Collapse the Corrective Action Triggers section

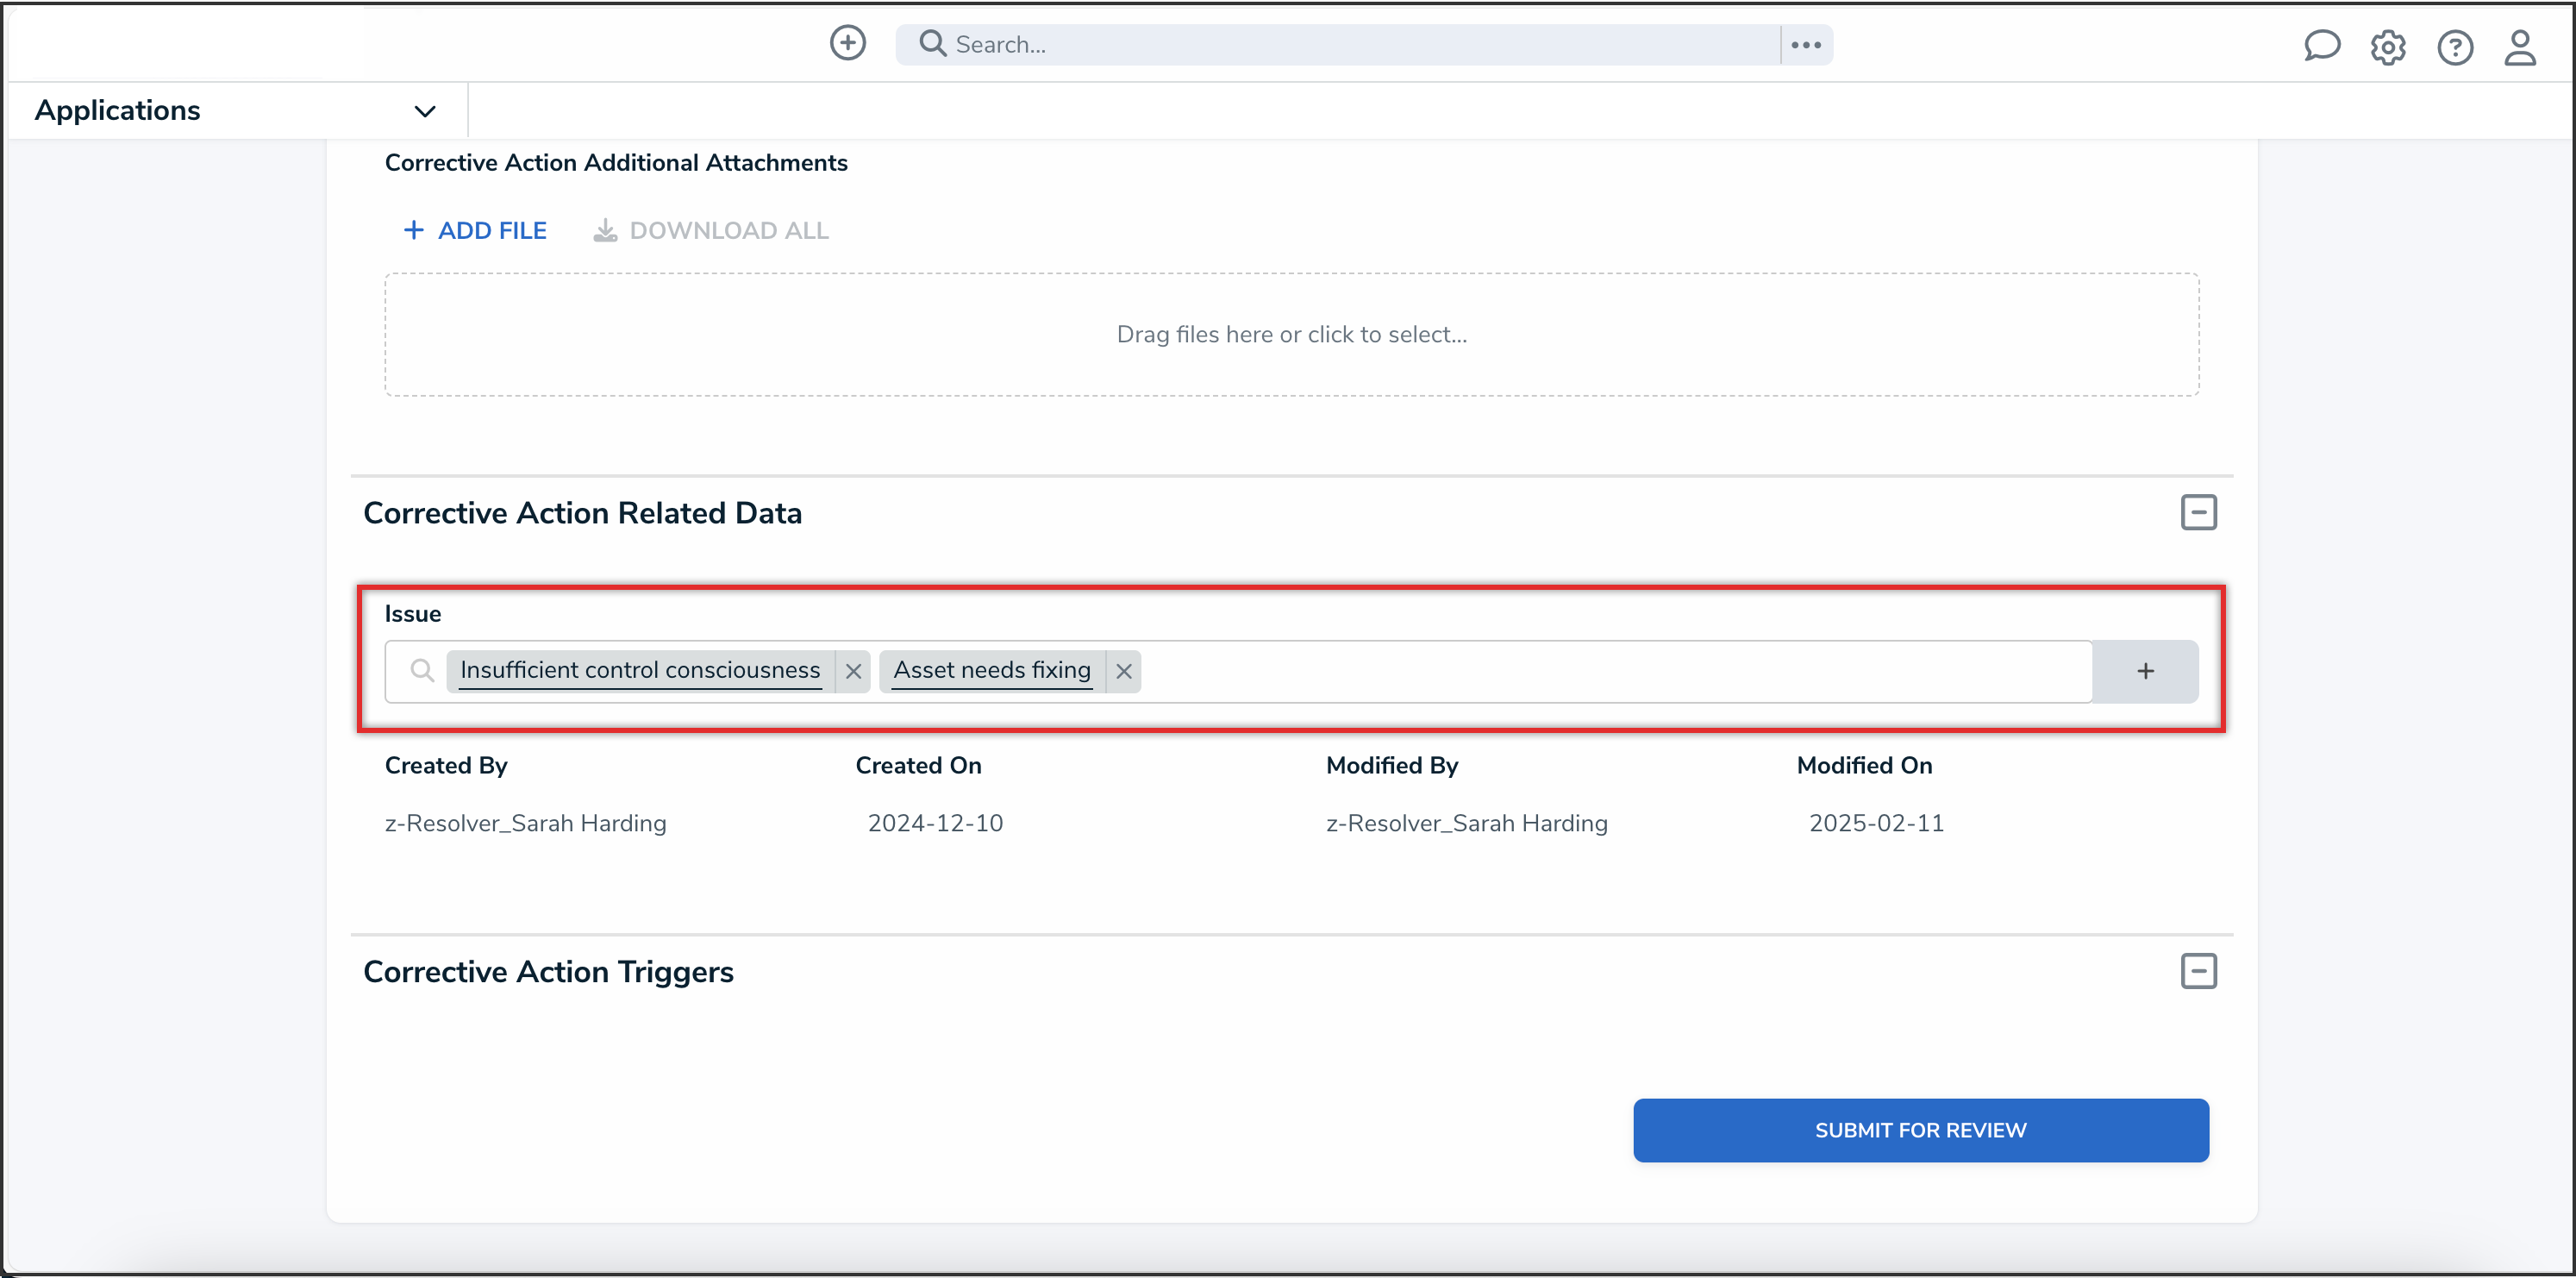2198,971
